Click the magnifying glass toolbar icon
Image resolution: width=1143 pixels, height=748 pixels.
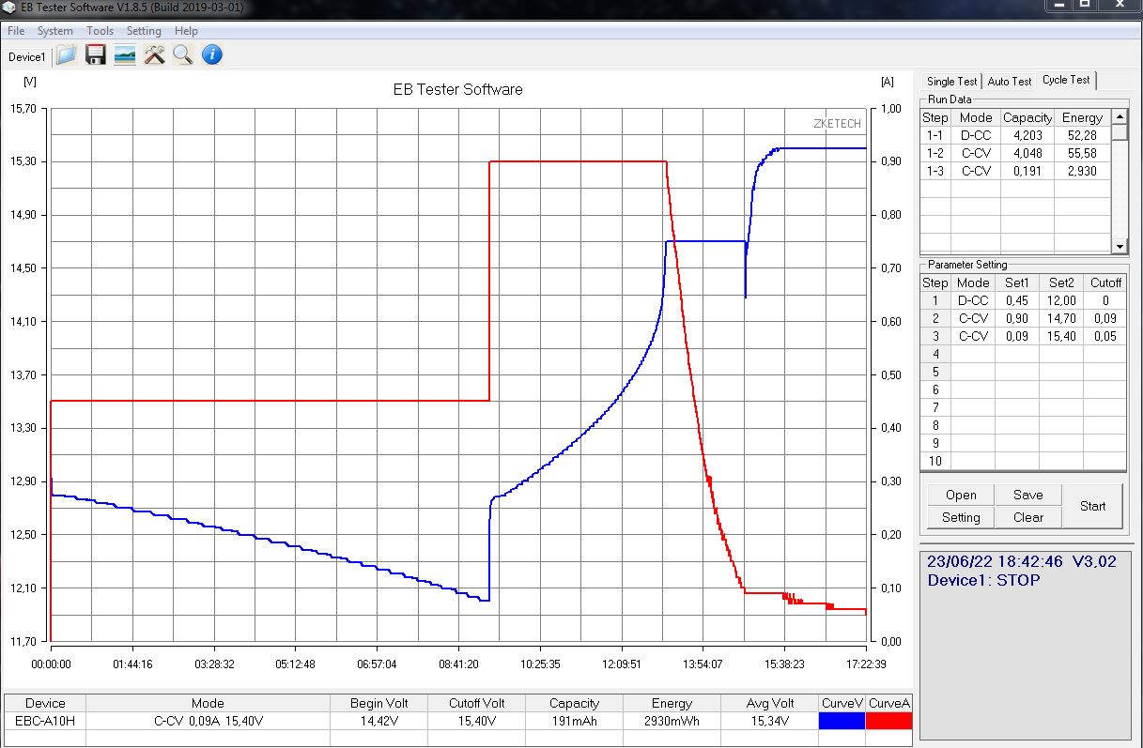pyautogui.click(x=183, y=55)
